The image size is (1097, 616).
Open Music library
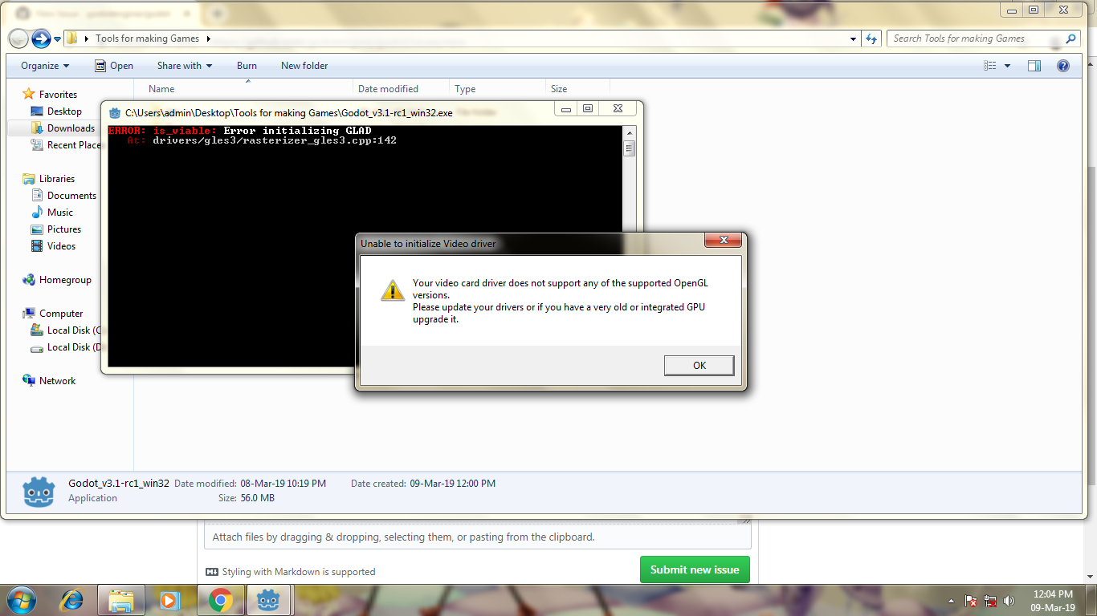click(53, 213)
